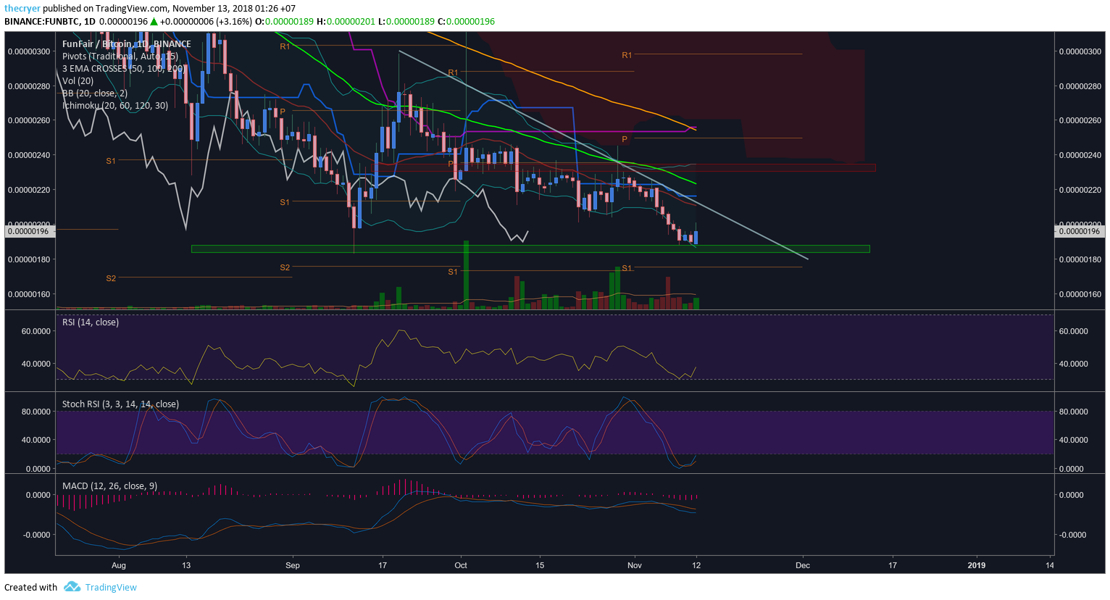Click the red resistance zone rectangle
Image resolution: width=1110 pixels, height=600 pixels.
point(623,167)
